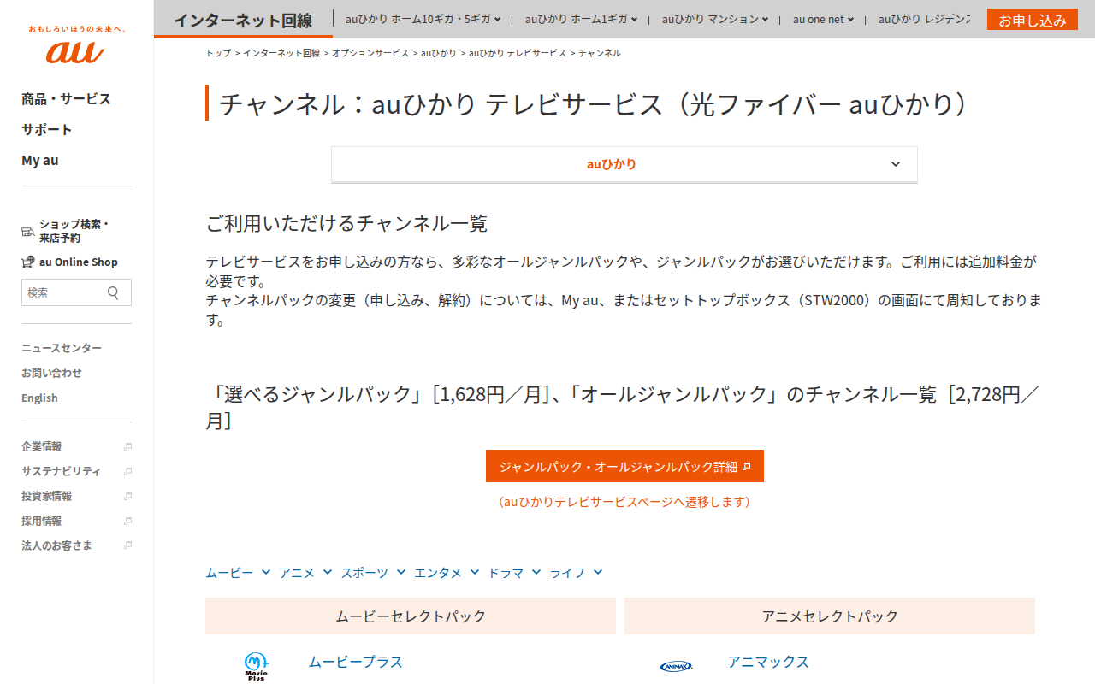Click アニメセレクトパック header

click(x=830, y=616)
